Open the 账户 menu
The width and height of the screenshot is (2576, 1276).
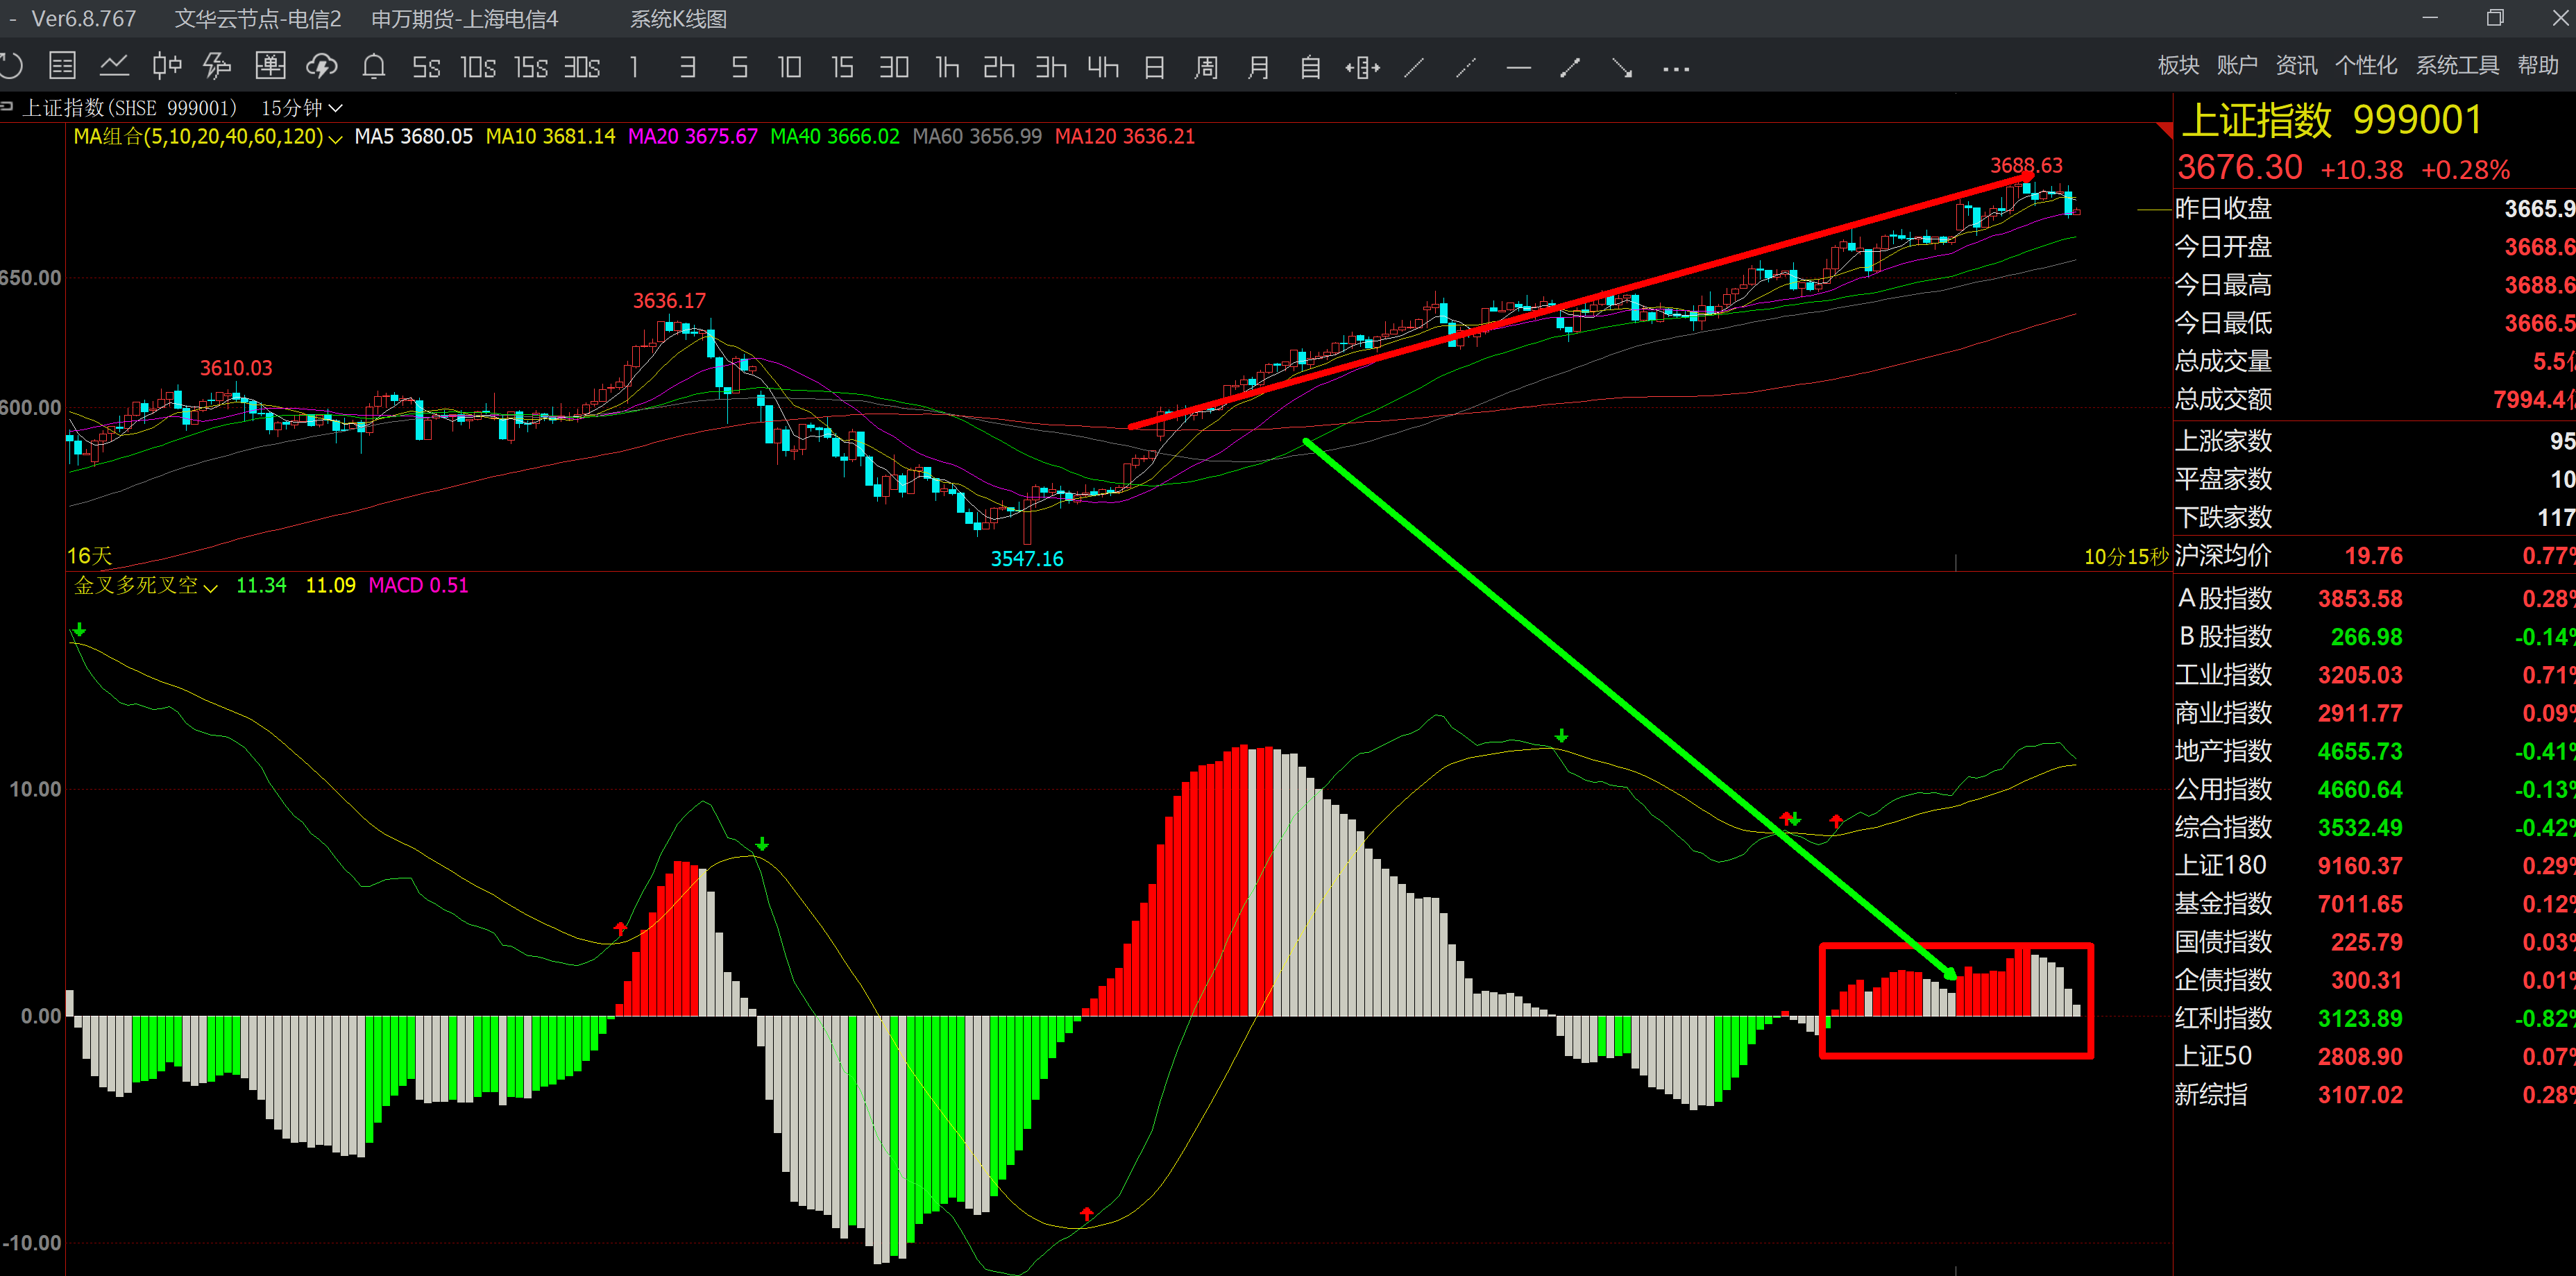tap(2237, 65)
